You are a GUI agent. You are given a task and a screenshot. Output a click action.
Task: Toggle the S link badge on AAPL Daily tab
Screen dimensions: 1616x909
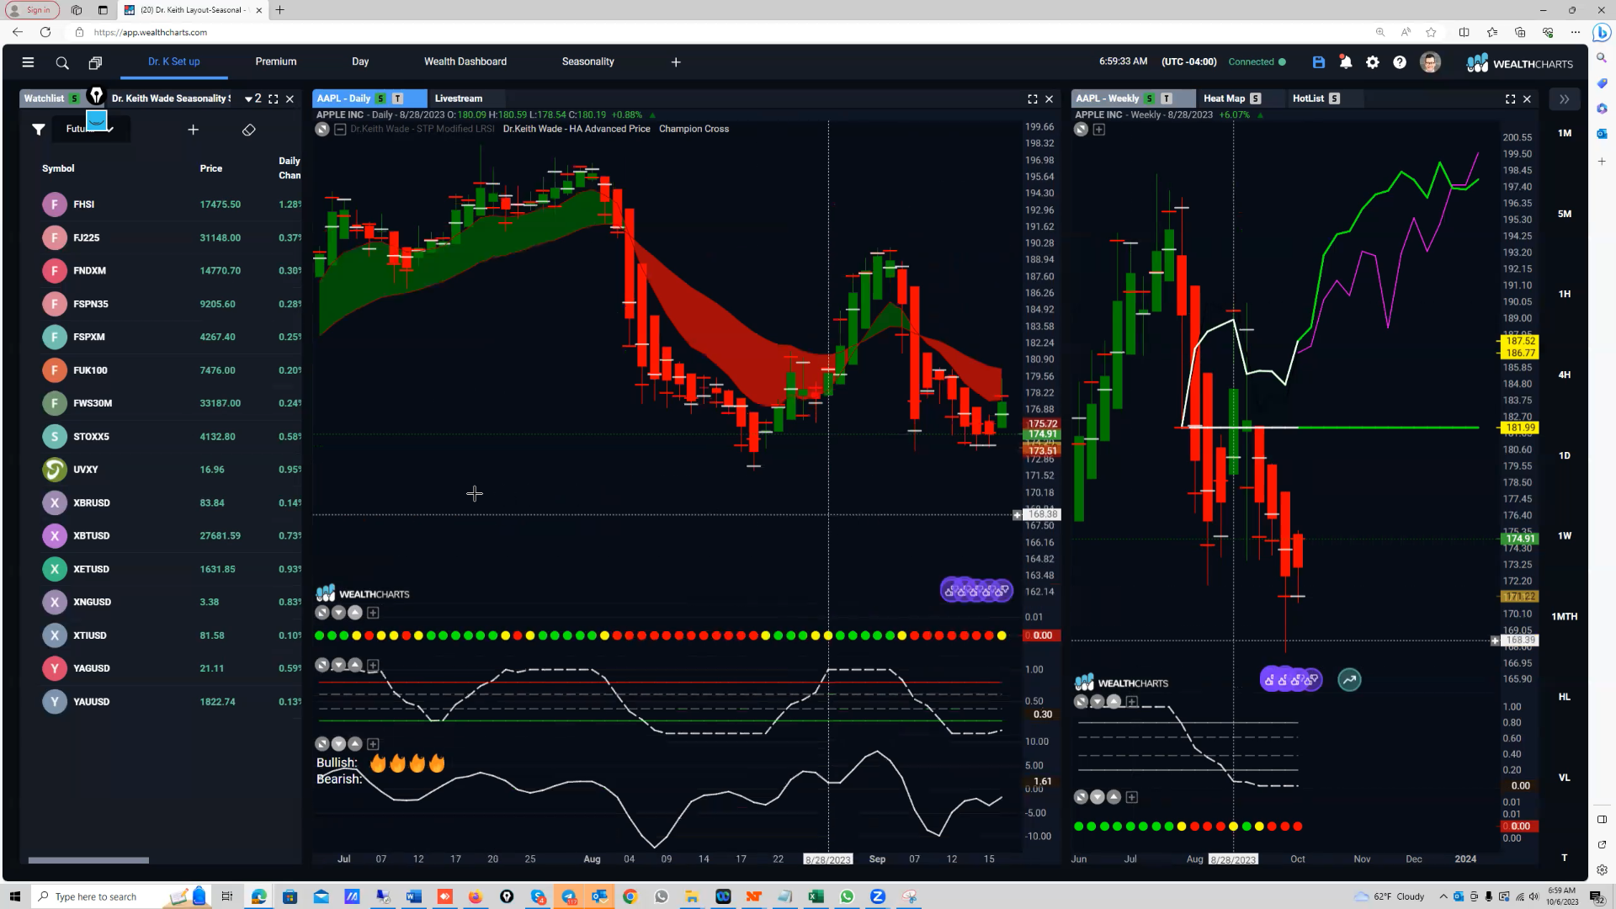380,98
